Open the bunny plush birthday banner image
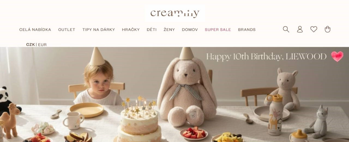 pos(174,95)
